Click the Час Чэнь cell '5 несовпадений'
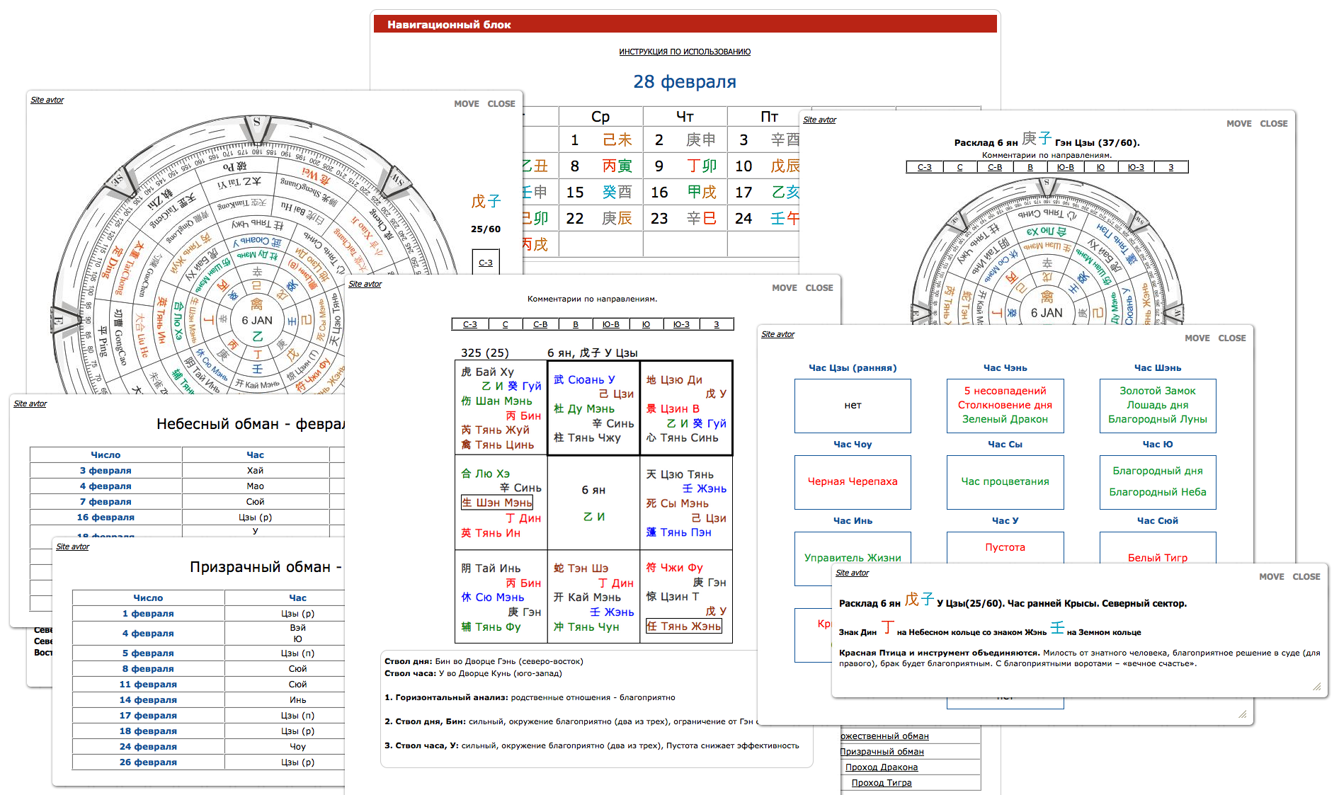The image size is (1339, 795). (x=1005, y=406)
